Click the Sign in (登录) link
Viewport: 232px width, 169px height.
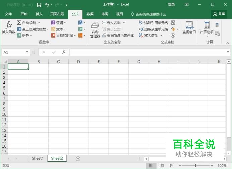tap(171, 4)
